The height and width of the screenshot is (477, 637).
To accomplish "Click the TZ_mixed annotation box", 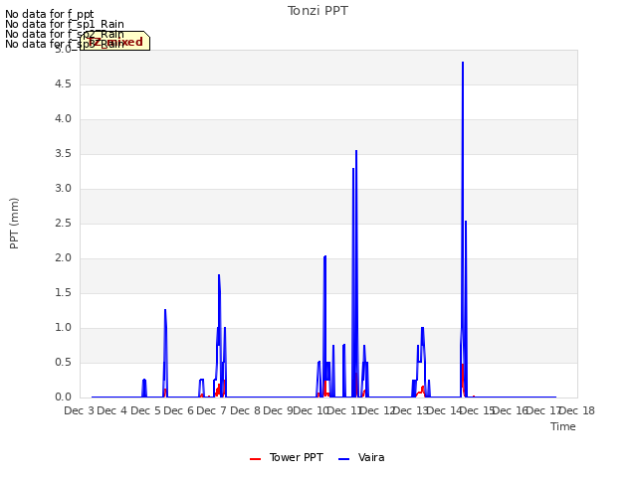I will click(115, 41).
